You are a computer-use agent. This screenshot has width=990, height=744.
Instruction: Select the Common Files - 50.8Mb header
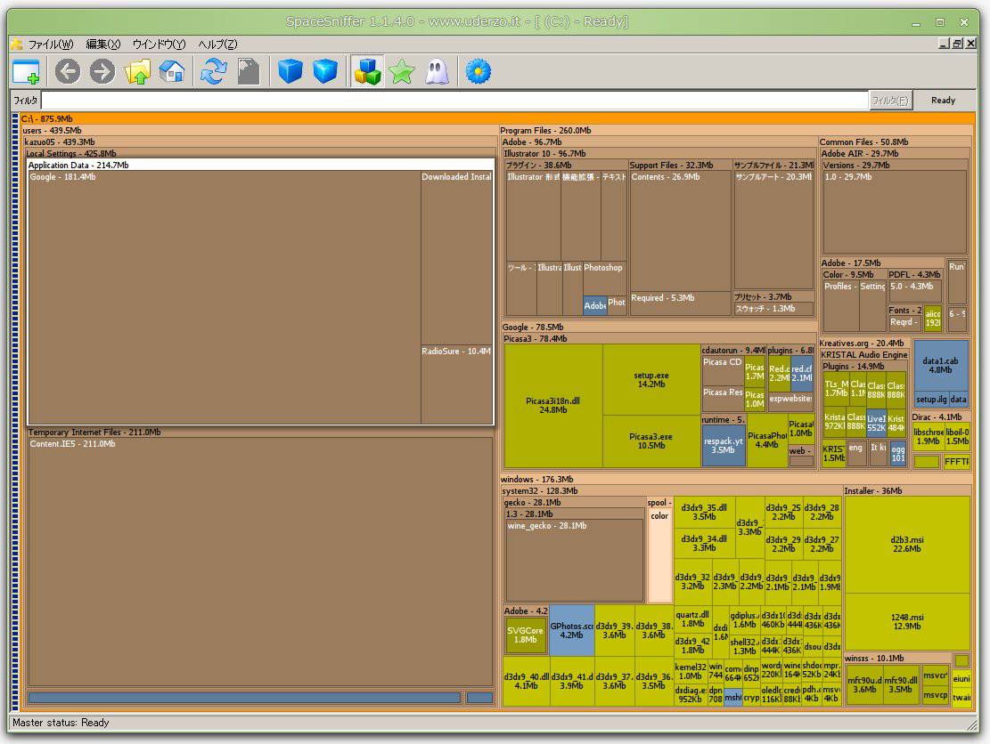coord(895,142)
